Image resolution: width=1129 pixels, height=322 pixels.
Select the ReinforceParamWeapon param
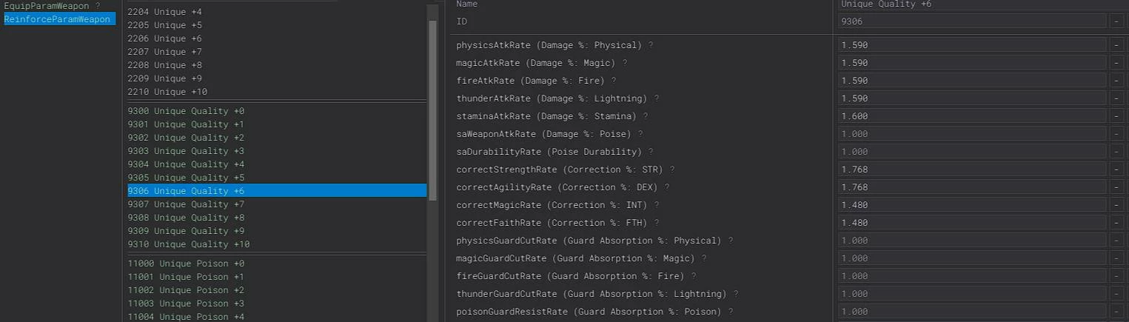tap(58, 19)
